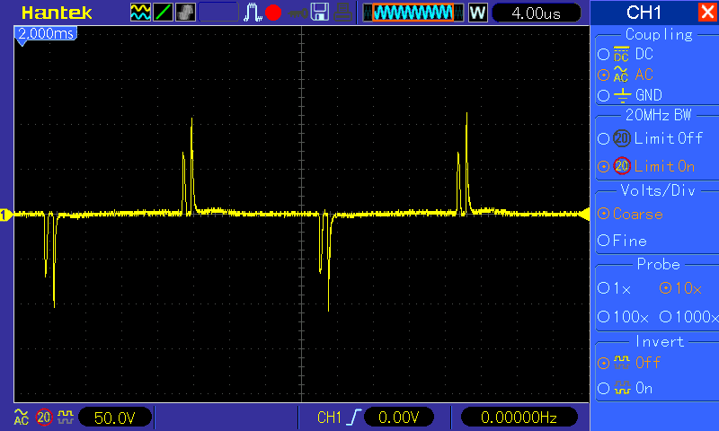The height and width of the screenshot is (431, 719).
Task: Click the 2.000ms trigger position marker
Action: click(46, 36)
